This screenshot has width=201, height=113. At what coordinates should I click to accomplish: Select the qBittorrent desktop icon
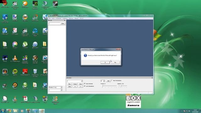click(x=35, y=45)
